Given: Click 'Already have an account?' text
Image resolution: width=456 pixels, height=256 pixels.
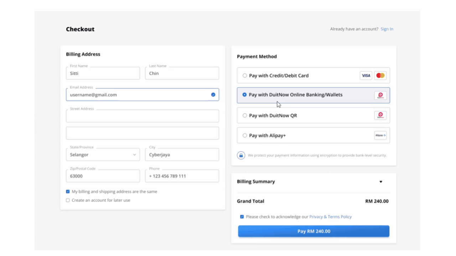Looking at the screenshot, I should pos(354,29).
